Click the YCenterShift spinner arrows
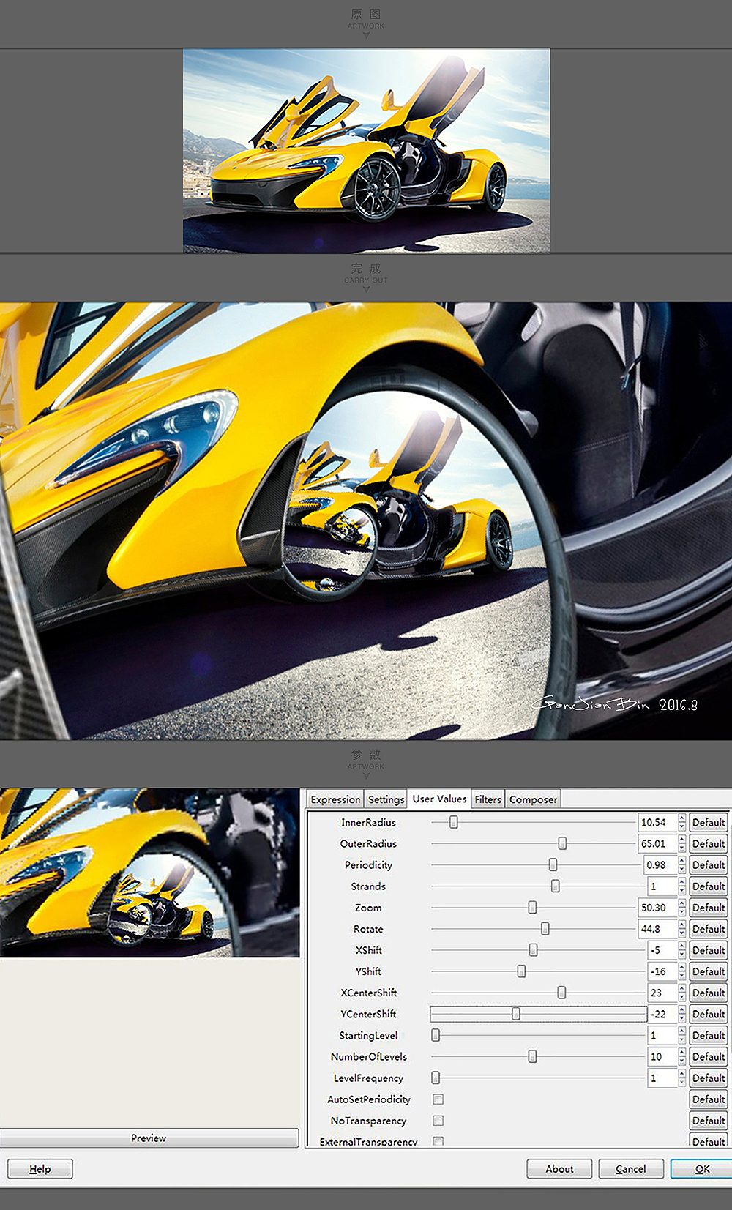 point(682,1014)
